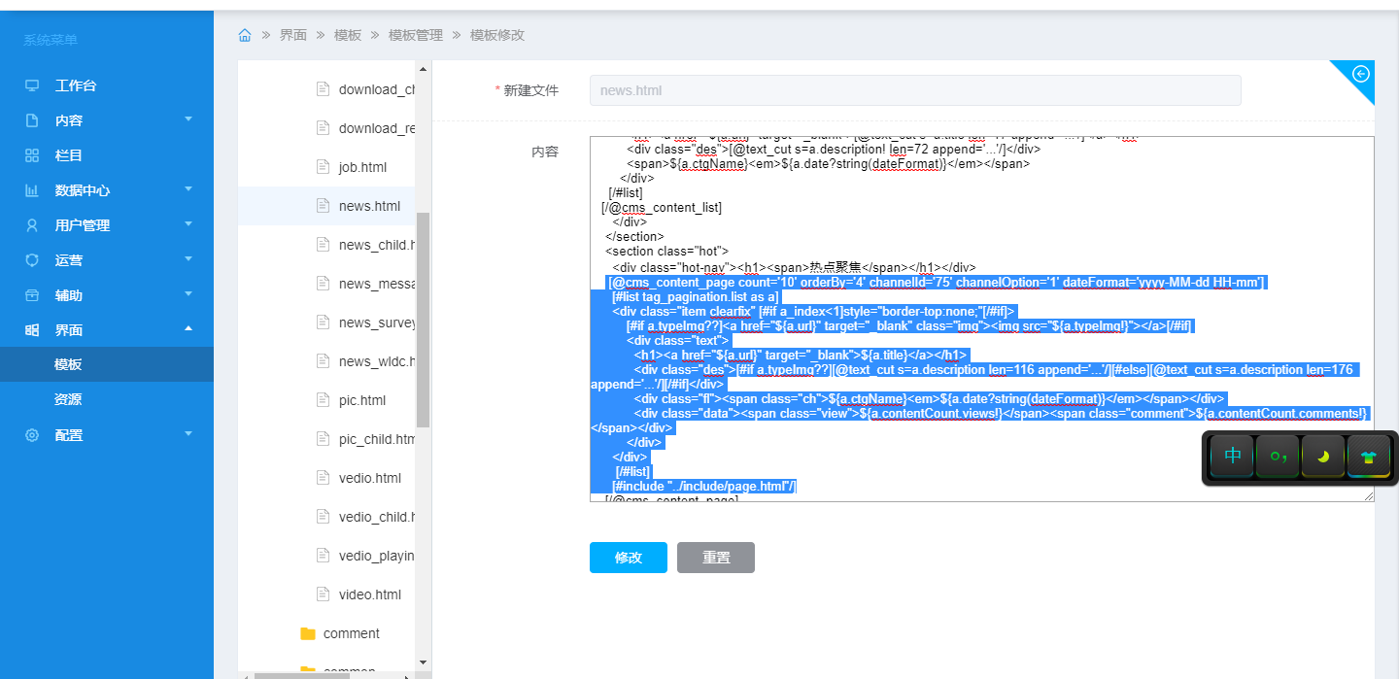
Task: Click the moon icon on the IME bar
Action: tap(1323, 456)
